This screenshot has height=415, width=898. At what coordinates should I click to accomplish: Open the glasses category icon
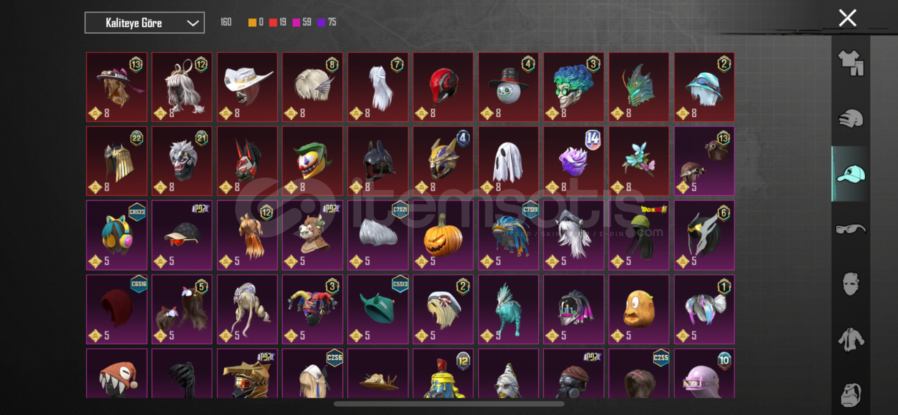point(850,229)
